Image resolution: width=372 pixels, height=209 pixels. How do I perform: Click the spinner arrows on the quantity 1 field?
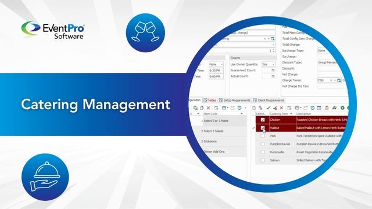click(274, 51)
